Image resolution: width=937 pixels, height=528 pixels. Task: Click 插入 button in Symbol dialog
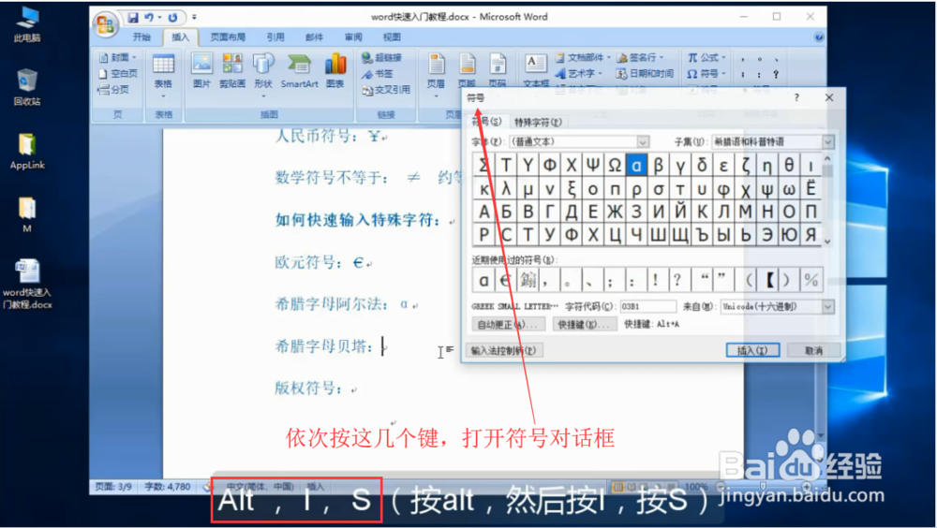click(752, 351)
